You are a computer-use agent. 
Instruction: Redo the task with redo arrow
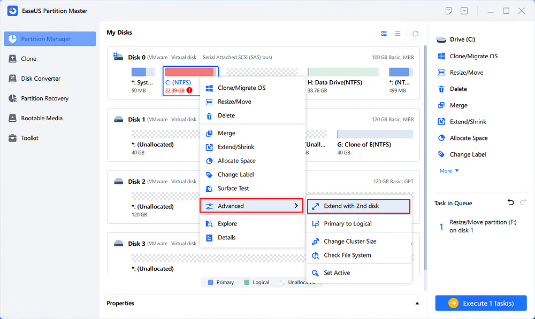(x=523, y=203)
